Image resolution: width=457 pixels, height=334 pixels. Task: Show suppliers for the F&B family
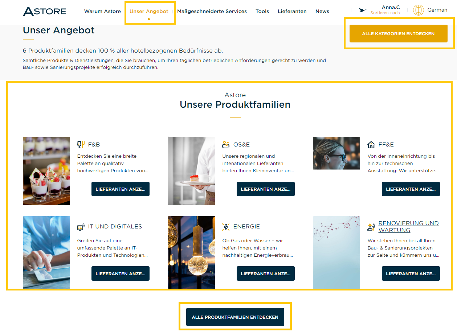pos(121,189)
